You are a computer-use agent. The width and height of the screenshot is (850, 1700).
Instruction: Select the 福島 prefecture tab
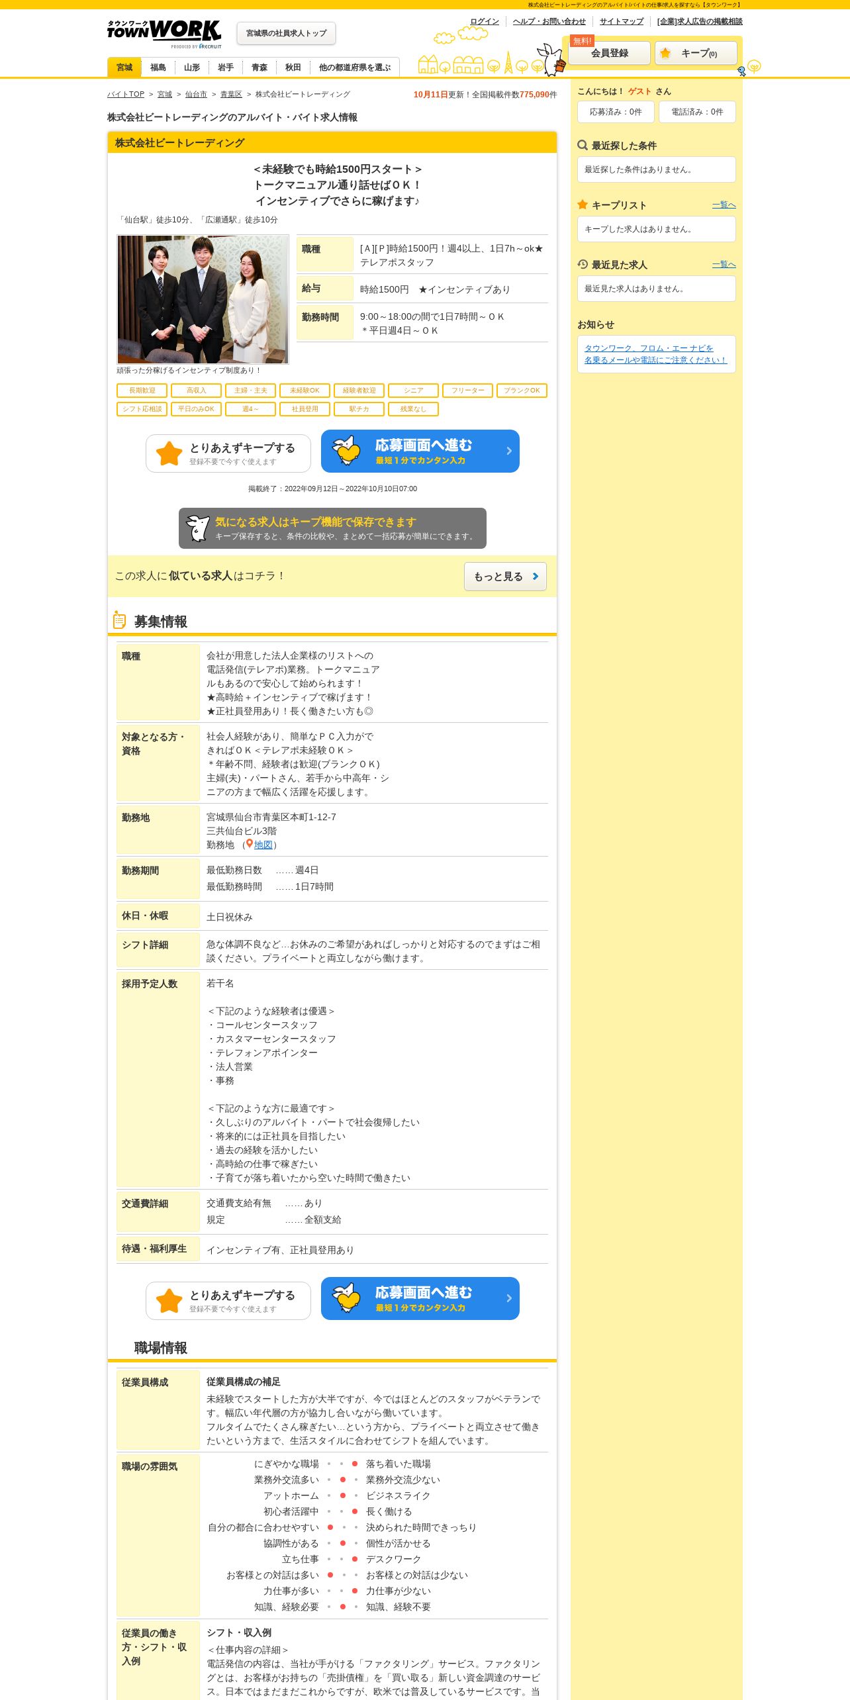coord(158,68)
